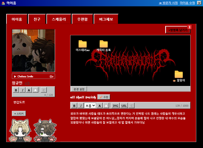Choose highlight color in main post editor
The height and width of the screenshot is (148, 203).
[106, 106]
